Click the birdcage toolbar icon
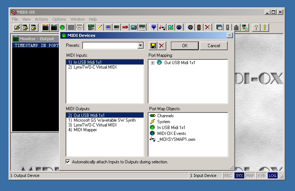 (x=236, y=28)
